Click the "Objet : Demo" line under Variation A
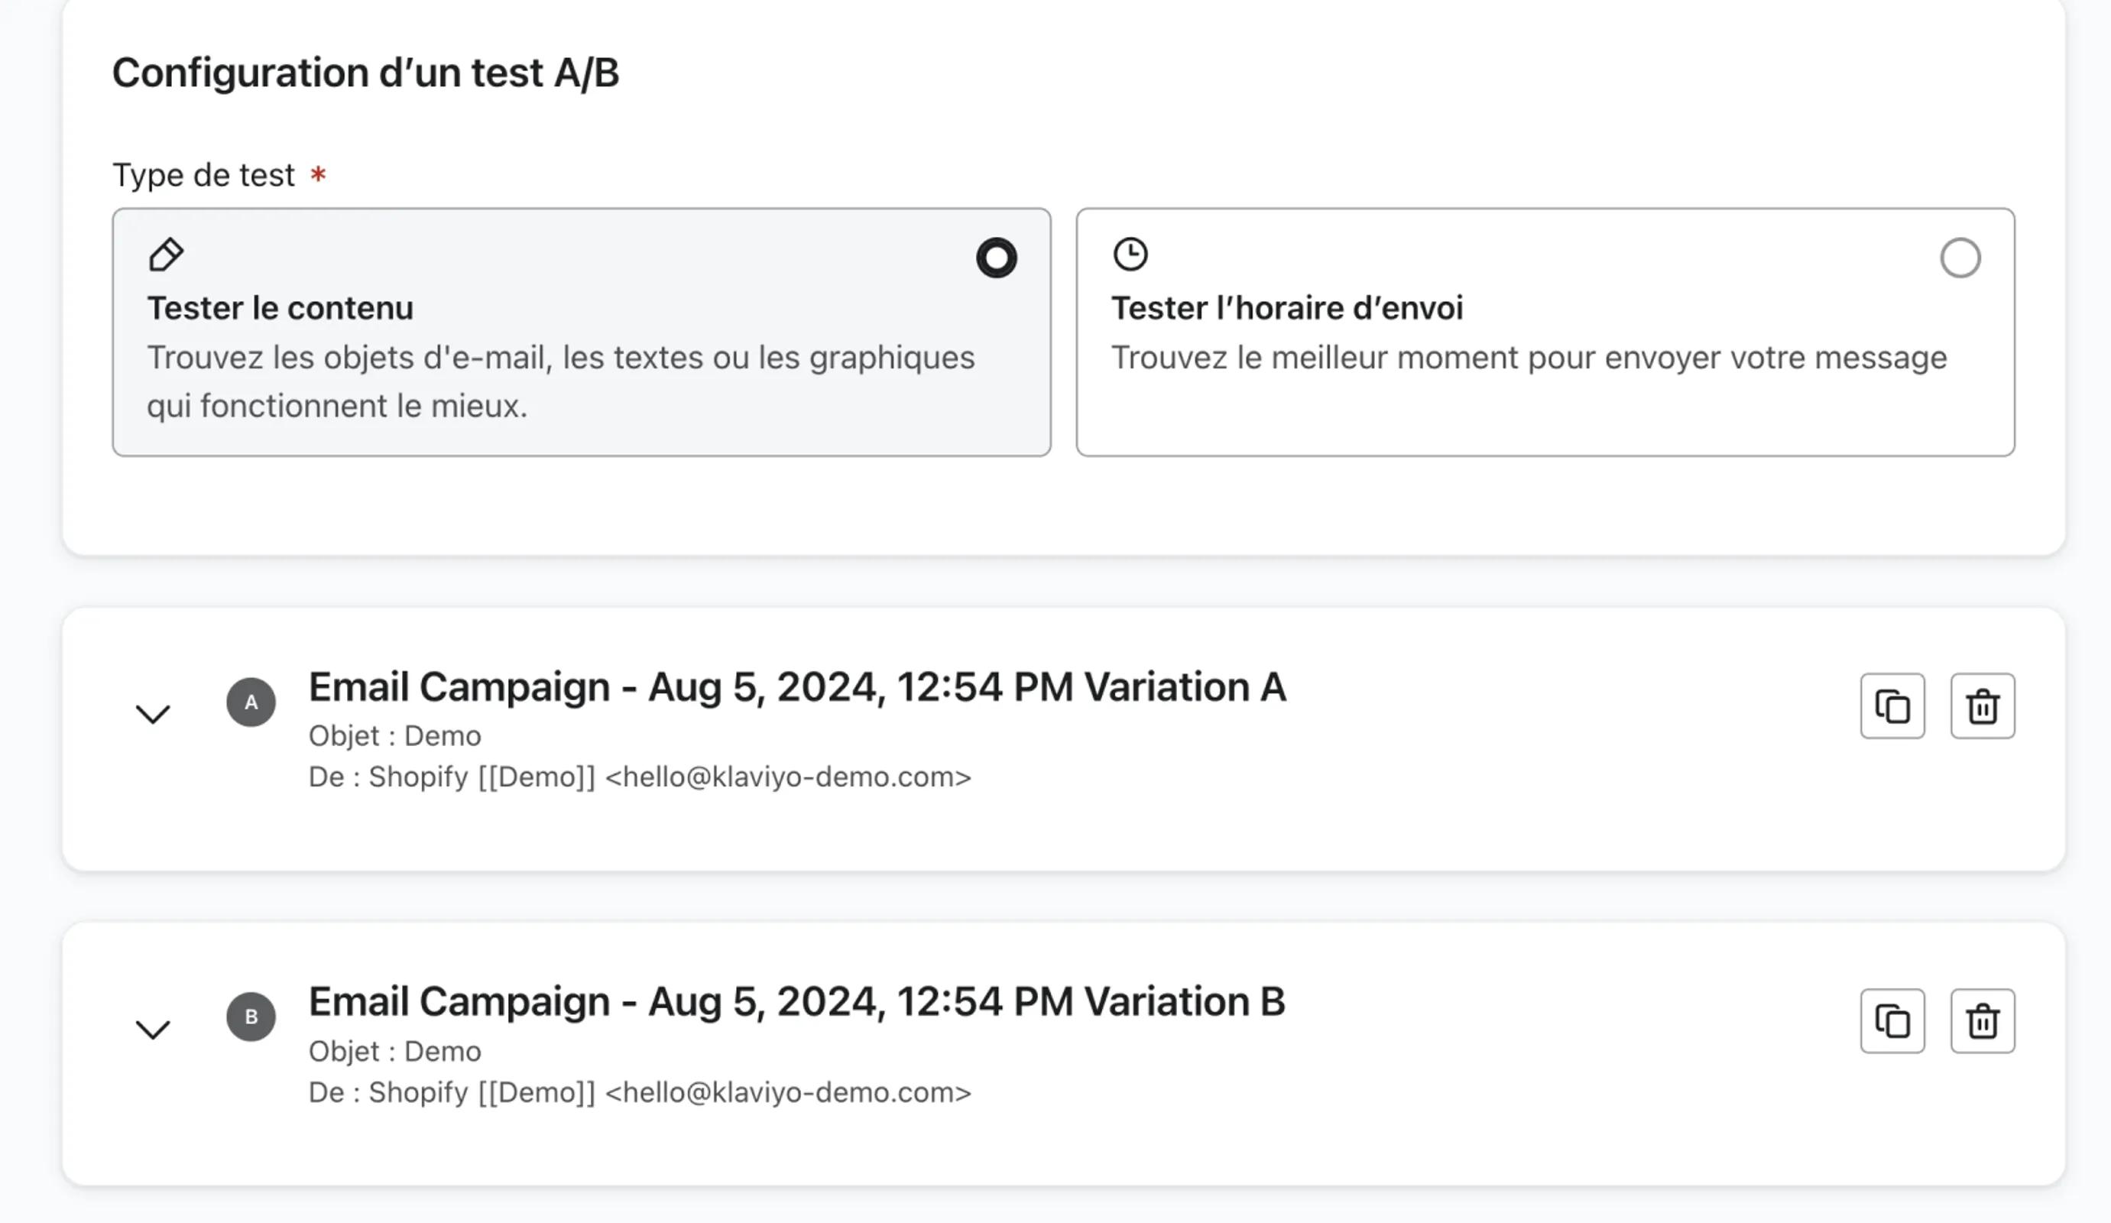Viewport: 2111px width, 1223px height. pyautogui.click(x=394, y=735)
